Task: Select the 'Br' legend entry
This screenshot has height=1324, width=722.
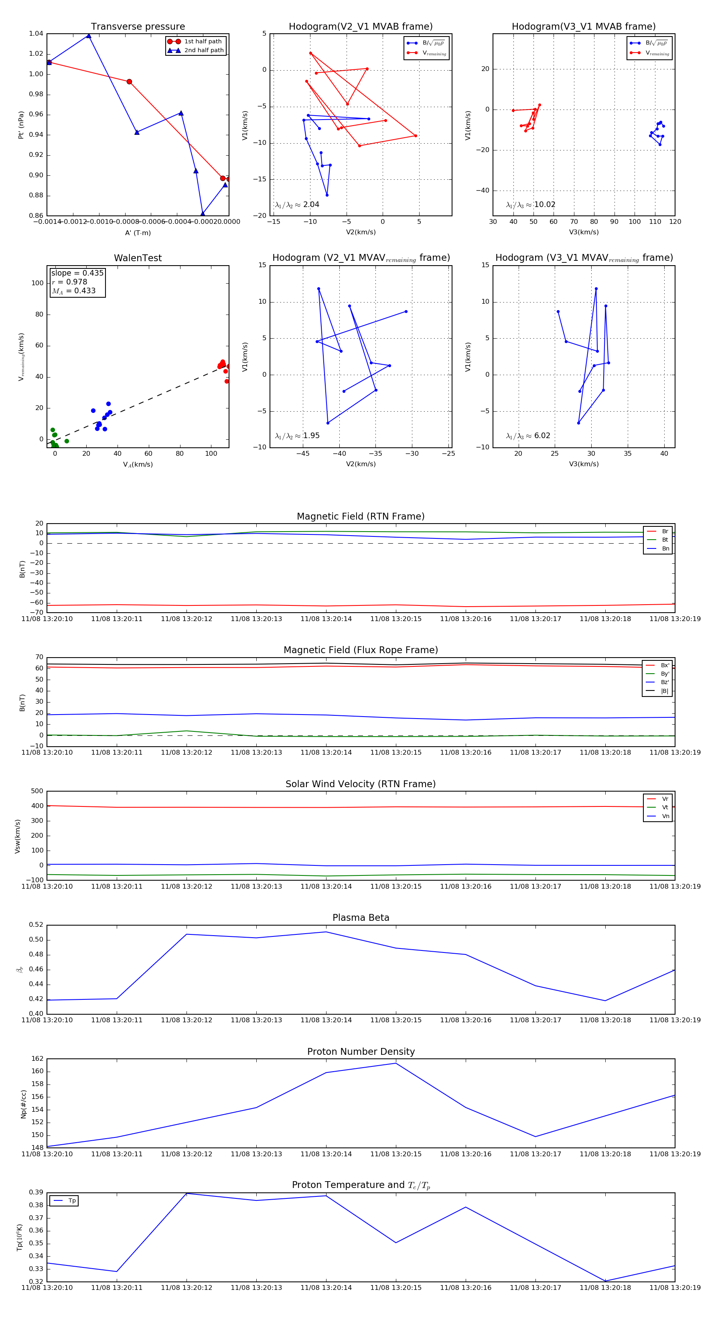Action: (x=658, y=532)
